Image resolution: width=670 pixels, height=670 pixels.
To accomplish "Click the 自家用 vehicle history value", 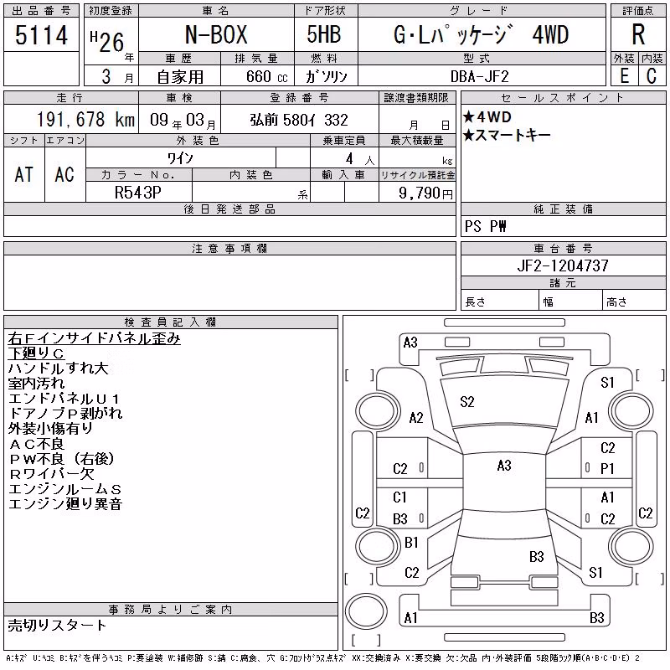I will click(180, 76).
